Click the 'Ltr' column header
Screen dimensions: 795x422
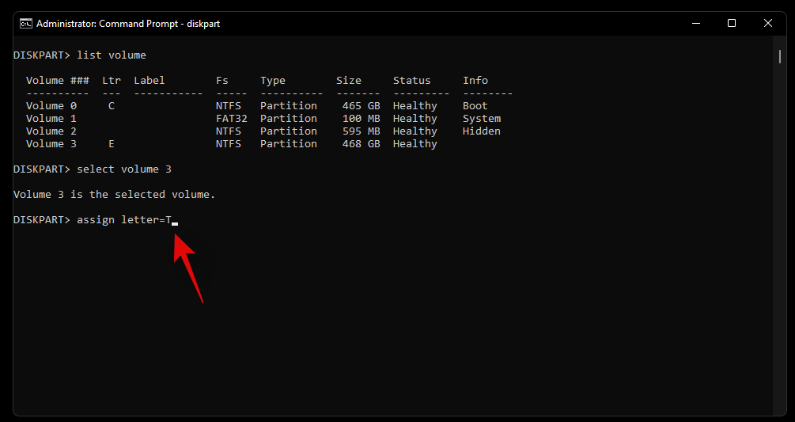point(112,81)
